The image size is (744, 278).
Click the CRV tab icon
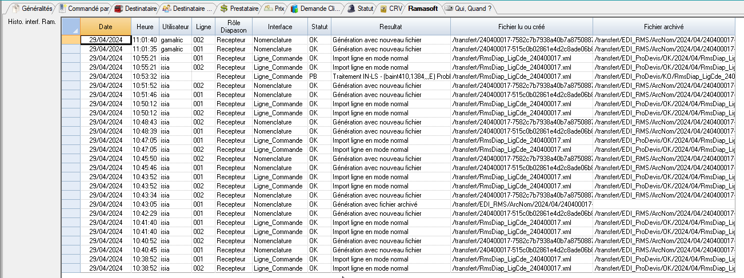tap(383, 9)
